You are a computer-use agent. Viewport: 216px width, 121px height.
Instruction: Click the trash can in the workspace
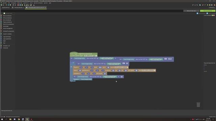coord(198,105)
